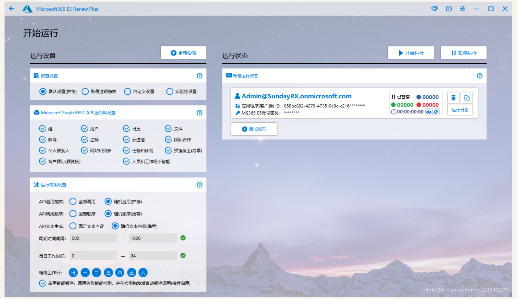Click the blue total counter dot
Screen dimensions: 517x299
coord(419,97)
